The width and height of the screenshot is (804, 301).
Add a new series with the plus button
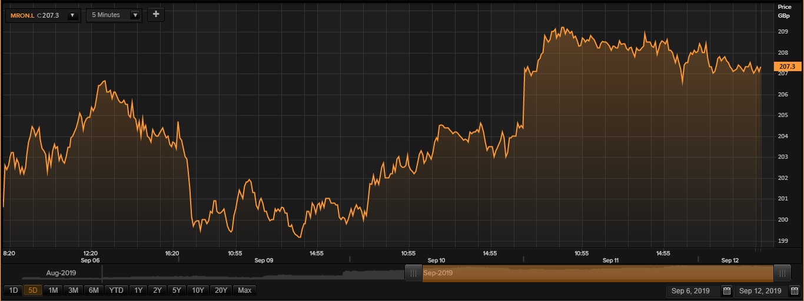click(x=156, y=15)
